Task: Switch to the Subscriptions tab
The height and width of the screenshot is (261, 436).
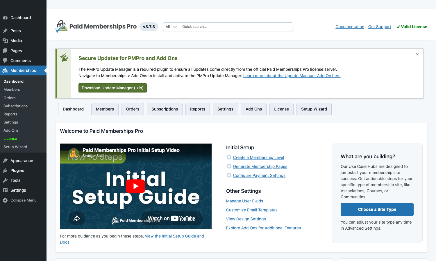Action: 165,109
